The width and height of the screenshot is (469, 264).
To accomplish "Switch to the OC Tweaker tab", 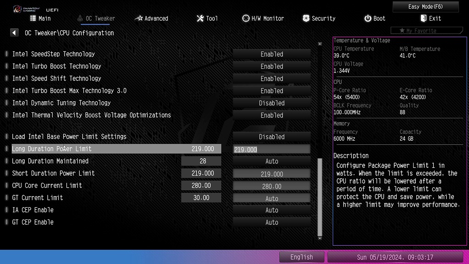I will [x=96, y=18].
